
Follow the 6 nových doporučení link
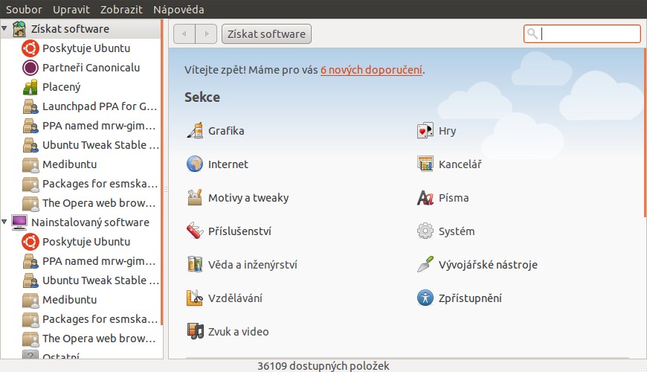pyautogui.click(x=372, y=70)
